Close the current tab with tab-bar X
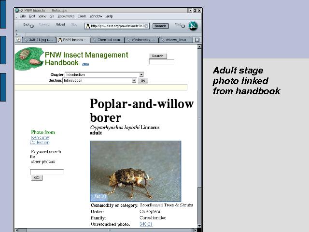The width and height of the screenshot is (309, 232). (x=197, y=40)
